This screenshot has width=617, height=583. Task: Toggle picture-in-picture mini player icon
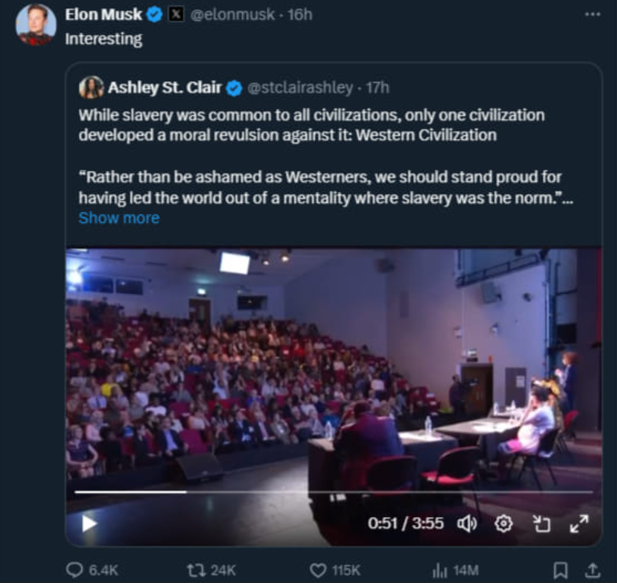pyautogui.click(x=542, y=523)
